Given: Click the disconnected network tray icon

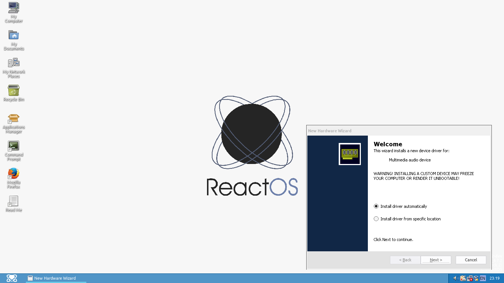Looking at the screenshot, I should [470, 278].
